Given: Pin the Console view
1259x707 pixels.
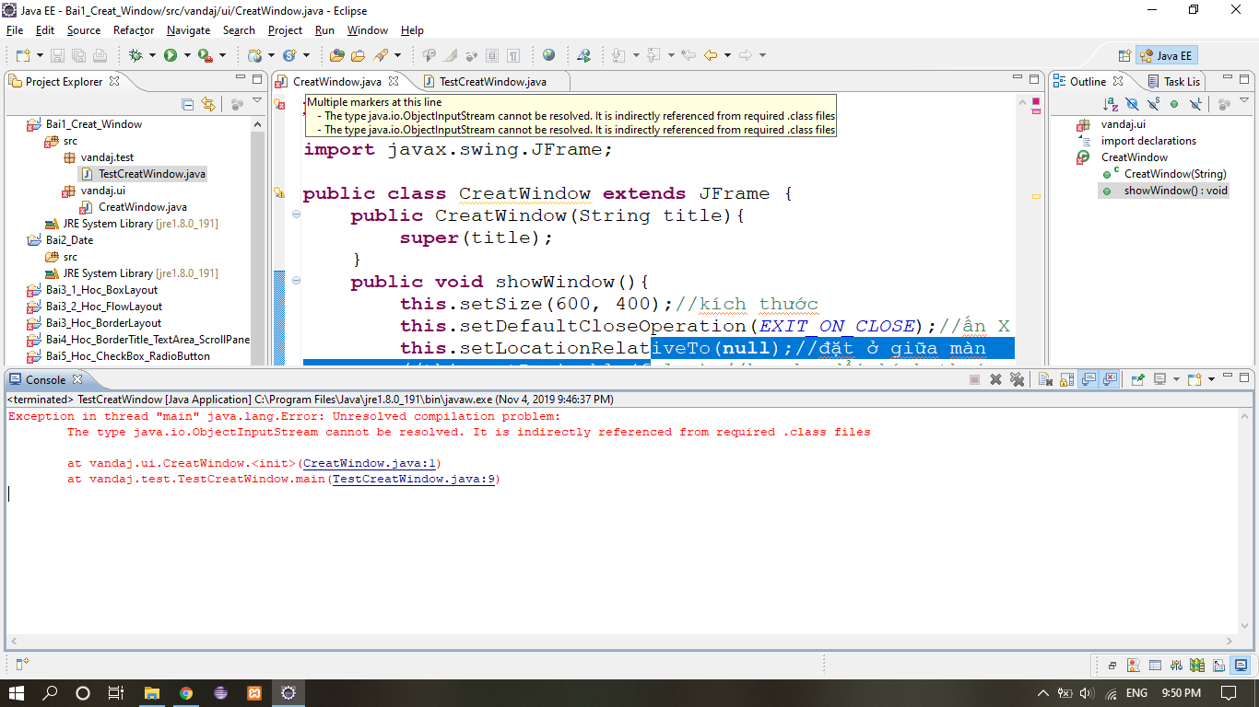Looking at the screenshot, I should coord(1137,379).
